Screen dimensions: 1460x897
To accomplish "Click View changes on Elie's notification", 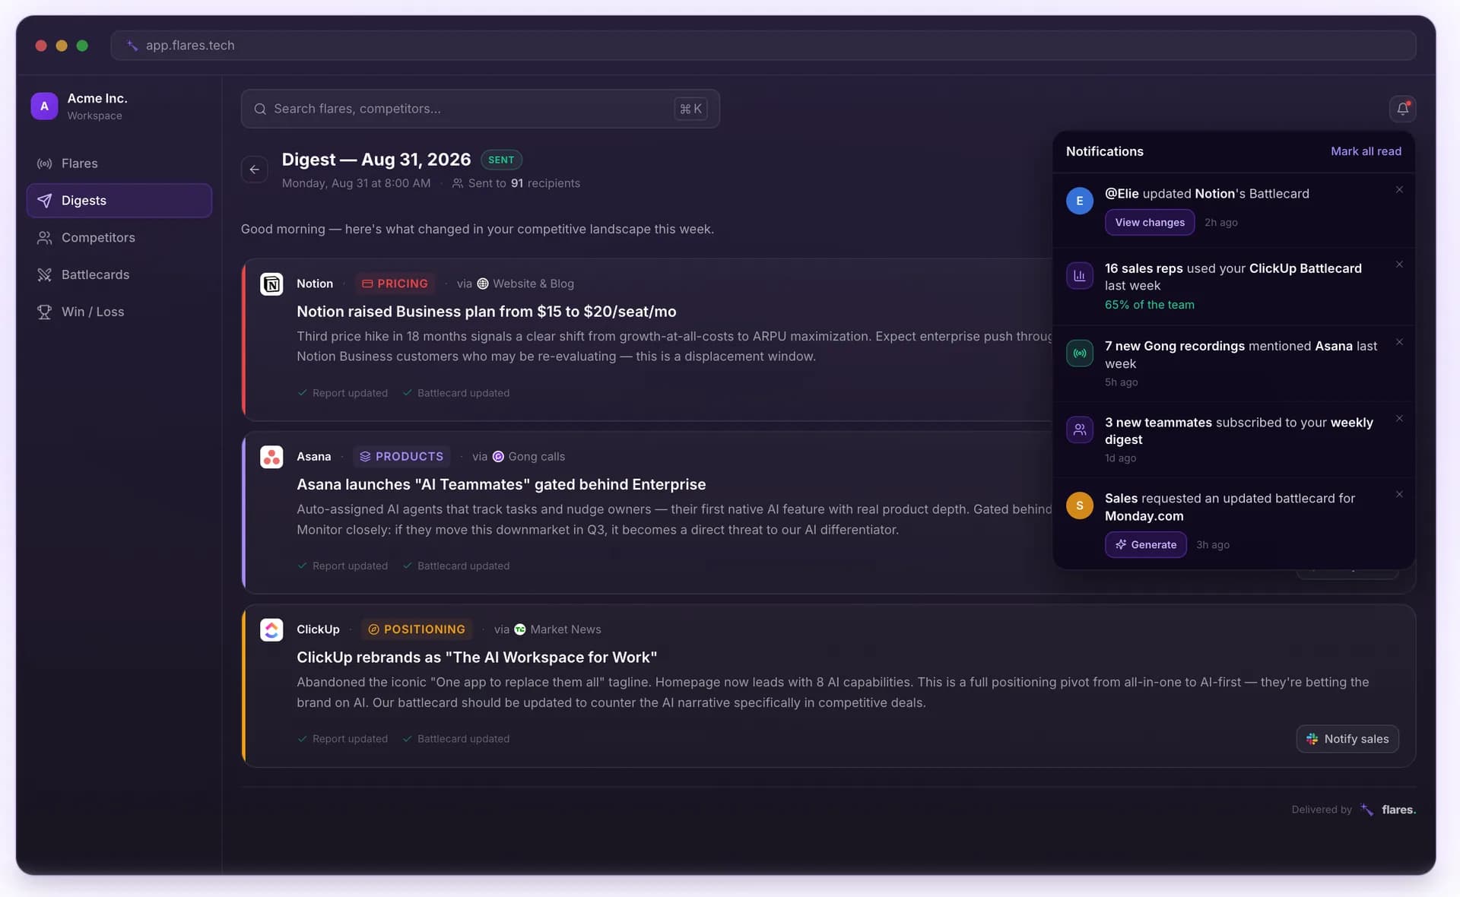I will 1150,222.
